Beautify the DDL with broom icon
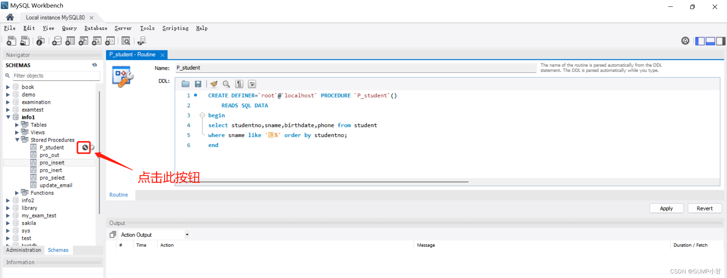This screenshot has width=727, height=278. [x=214, y=84]
